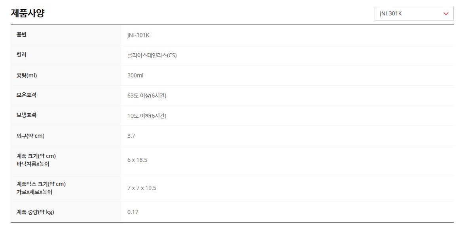468x225 pixels.
Task: Select the JNI-301K value in the table
Action: [138, 35]
